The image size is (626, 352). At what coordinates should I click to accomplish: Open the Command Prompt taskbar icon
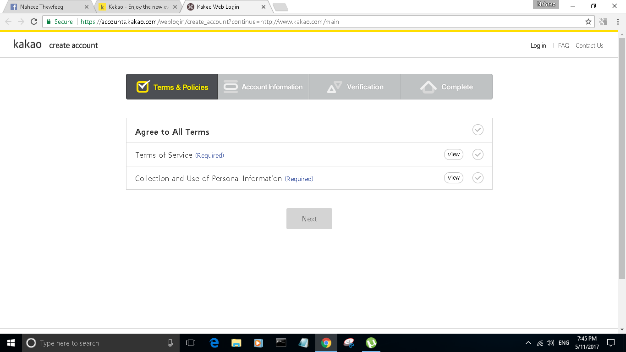pos(281,343)
